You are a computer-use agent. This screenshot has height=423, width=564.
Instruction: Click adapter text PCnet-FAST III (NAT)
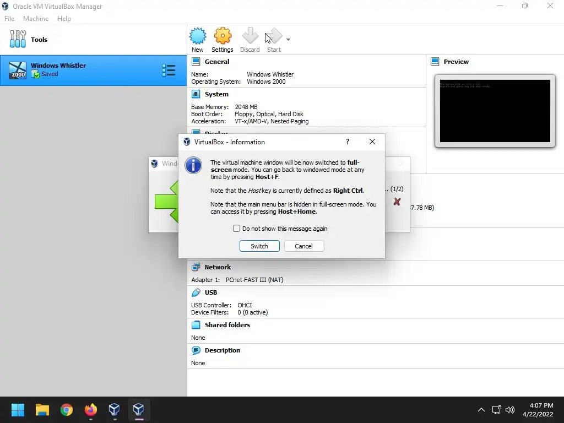[254, 279]
